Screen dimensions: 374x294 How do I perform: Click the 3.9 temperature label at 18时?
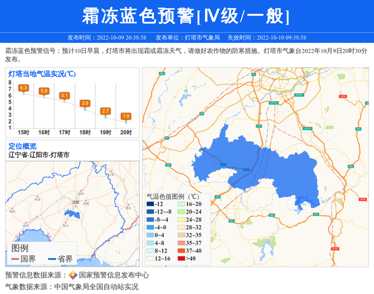[x=85, y=103]
